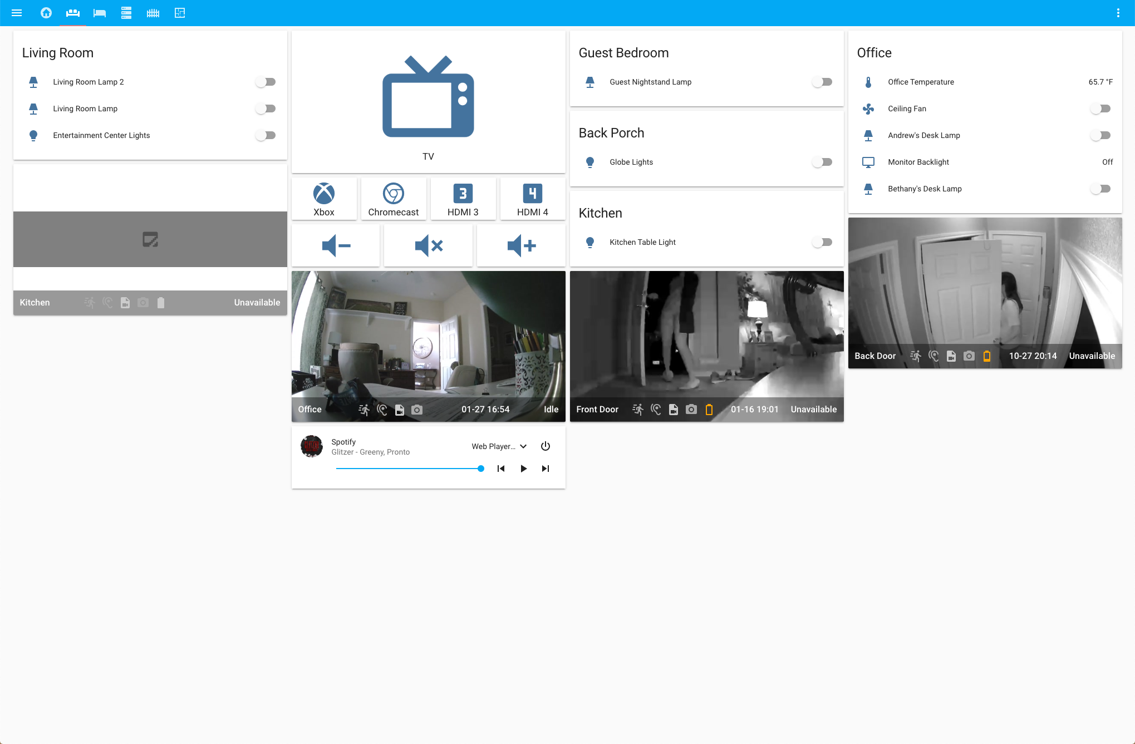Screen dimensions: 1135x744
Task: Click the Spotify volume slider
Action: click(409, 469)
